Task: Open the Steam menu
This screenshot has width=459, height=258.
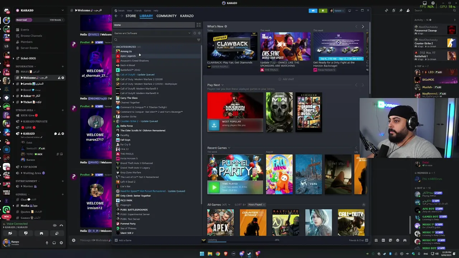Action: click(121, 11)
